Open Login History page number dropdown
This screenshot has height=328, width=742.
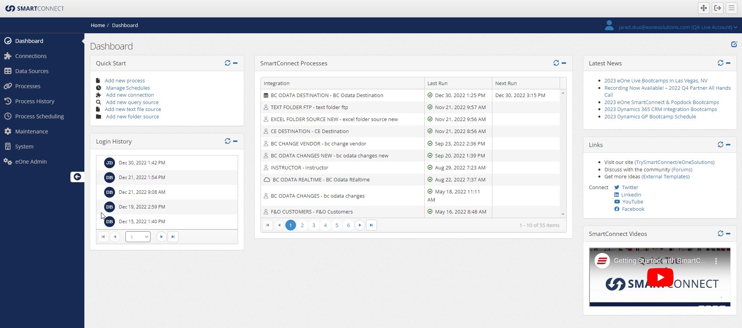coord(138,237)
